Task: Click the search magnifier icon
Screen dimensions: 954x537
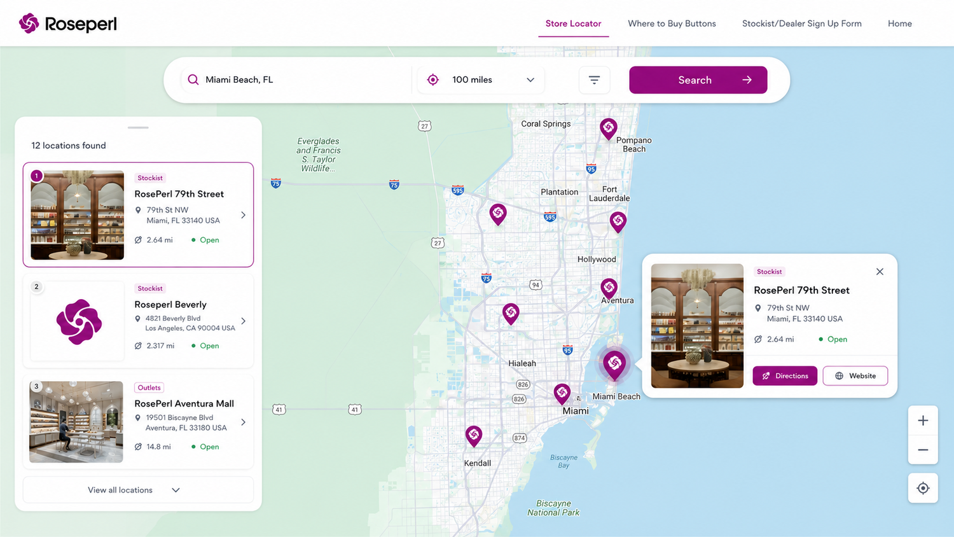Action: 193,80
